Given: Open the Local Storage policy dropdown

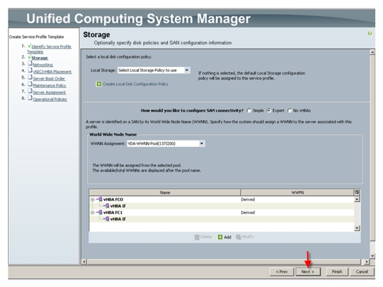Looking at the screenshot, I should coord(187,70).
